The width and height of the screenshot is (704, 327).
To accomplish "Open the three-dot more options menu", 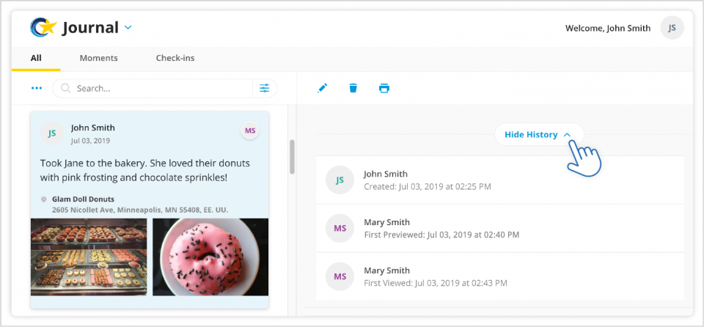I will [x=37, y=88].
